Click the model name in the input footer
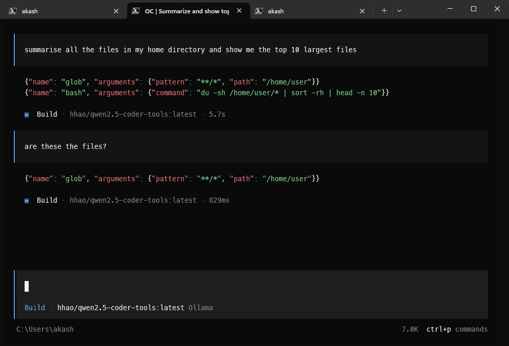This screenshot has width=509, height=346. pyautogui.click(x=121, y=308)
